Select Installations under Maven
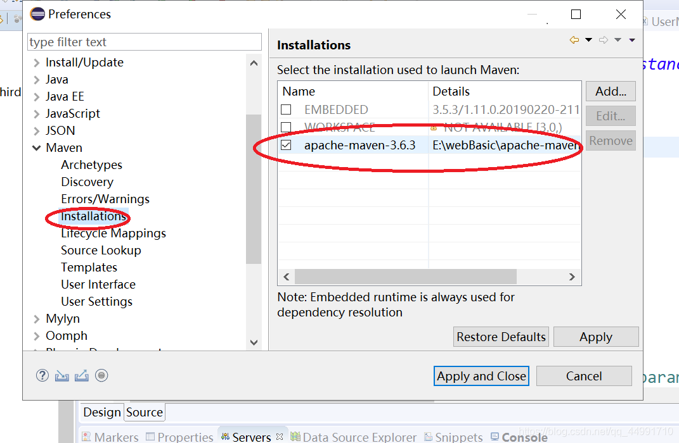 pyautogui.click(x=94, y=216)
